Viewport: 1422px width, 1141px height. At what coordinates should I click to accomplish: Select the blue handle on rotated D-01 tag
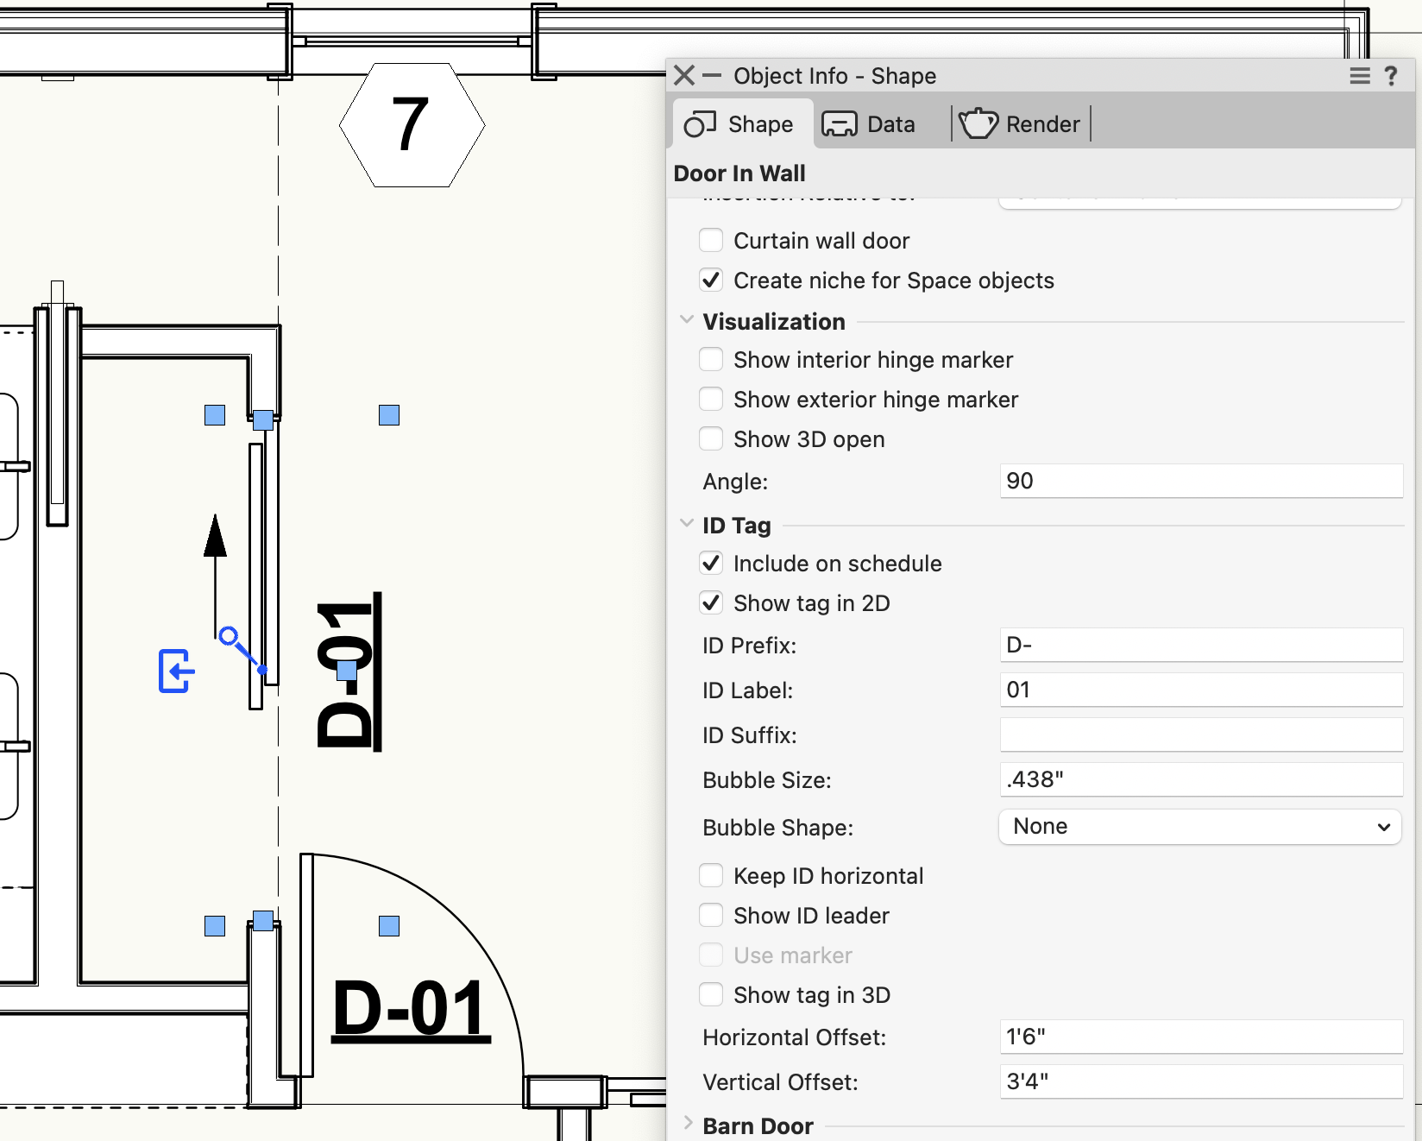(347, 671)
